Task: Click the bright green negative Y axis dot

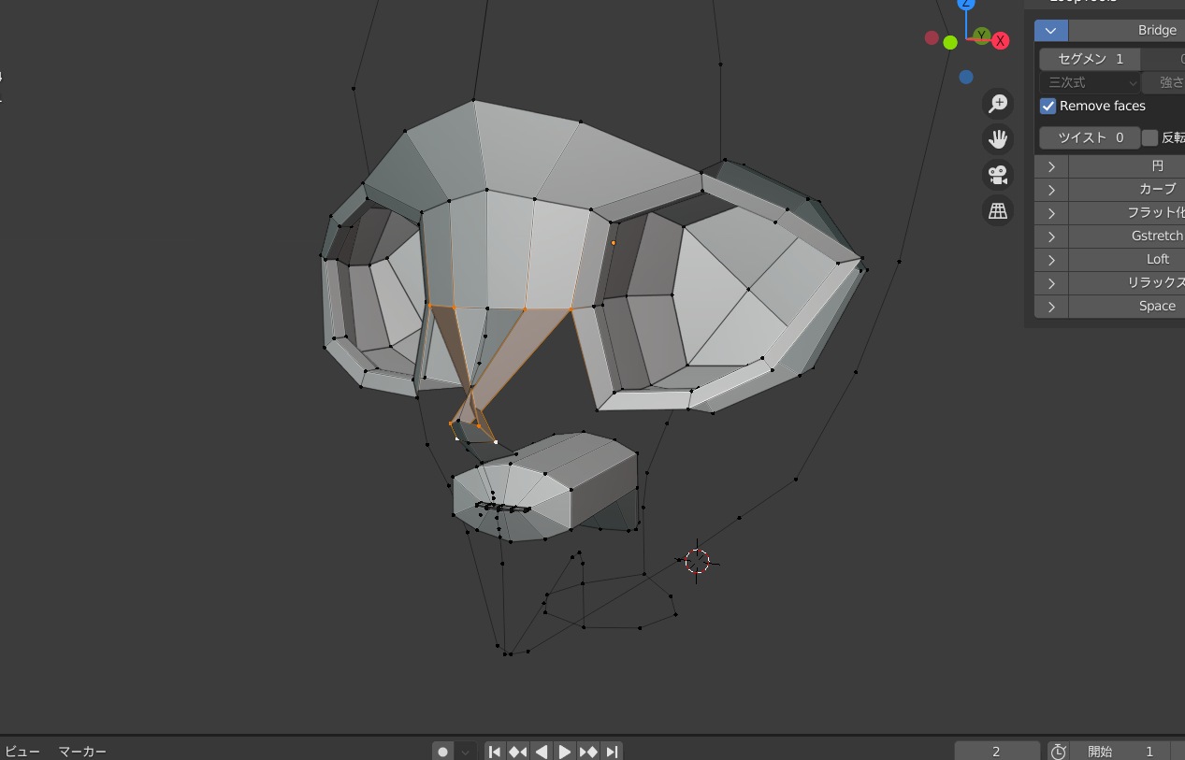Action: [950, 42]
